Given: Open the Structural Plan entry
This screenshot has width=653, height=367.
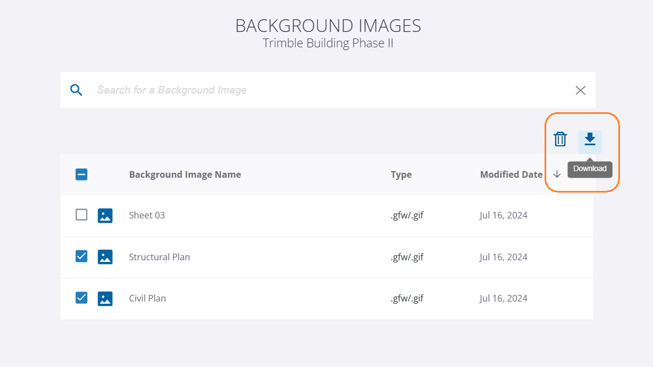Looking at the screenshot, I should [159, 257].
